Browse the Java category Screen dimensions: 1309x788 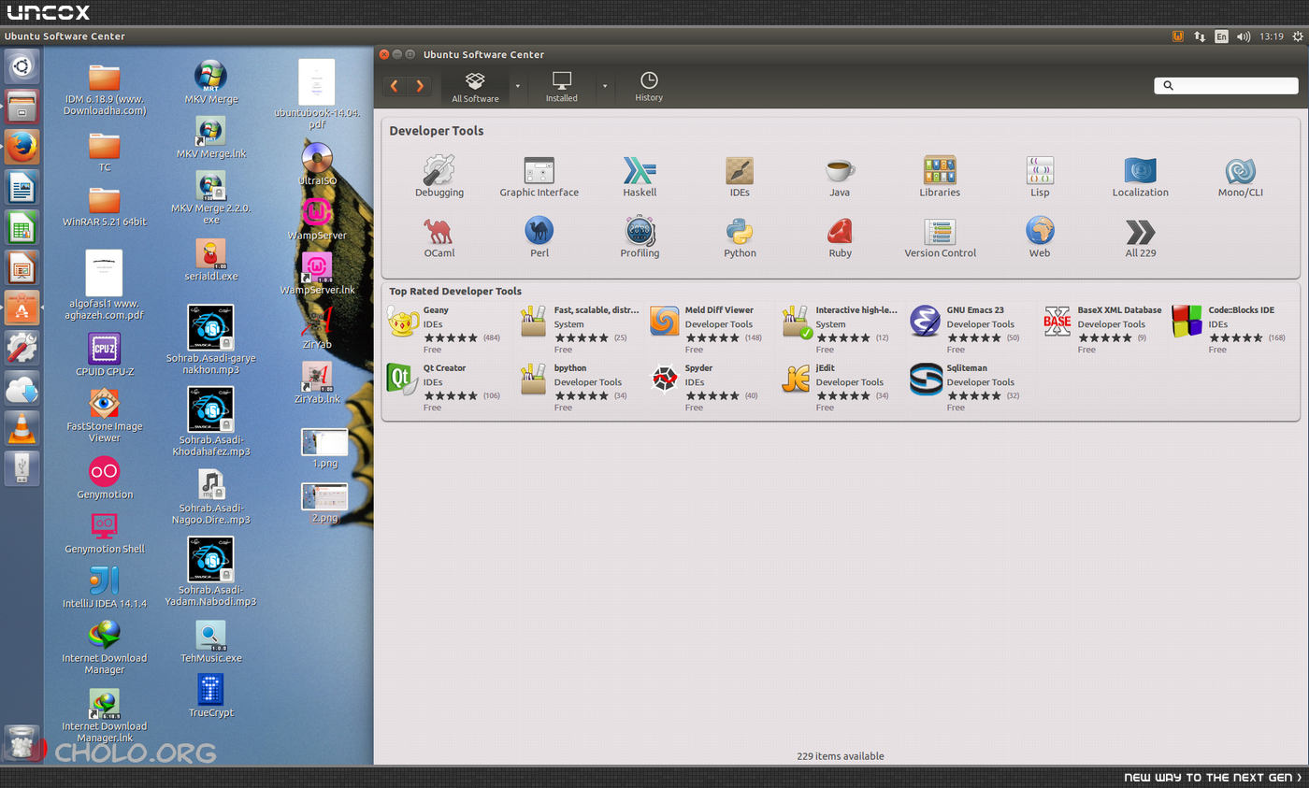pyautogui.click(x=840, y=177)
